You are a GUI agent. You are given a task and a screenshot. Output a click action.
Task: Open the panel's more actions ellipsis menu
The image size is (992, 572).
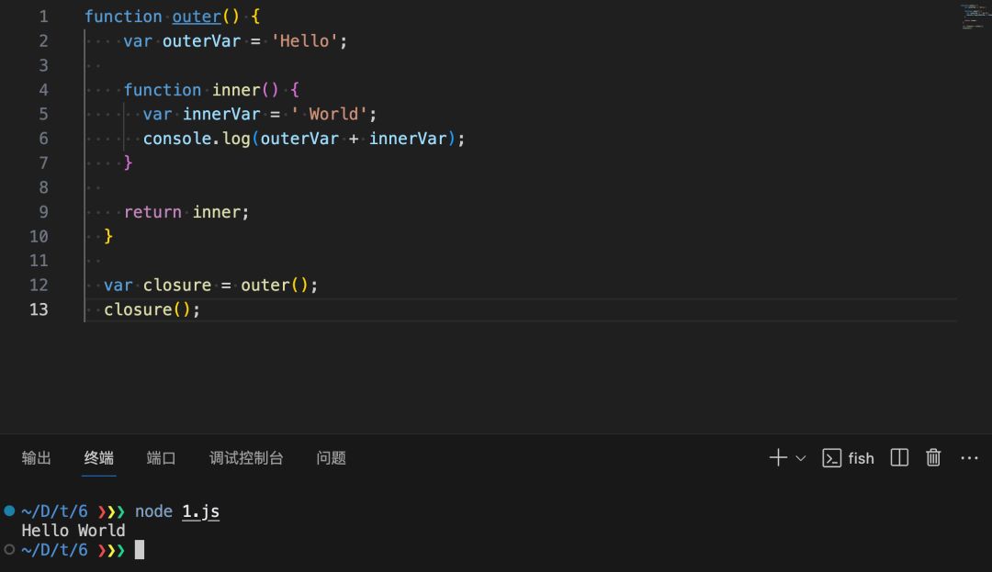click(x=969, y=458)
